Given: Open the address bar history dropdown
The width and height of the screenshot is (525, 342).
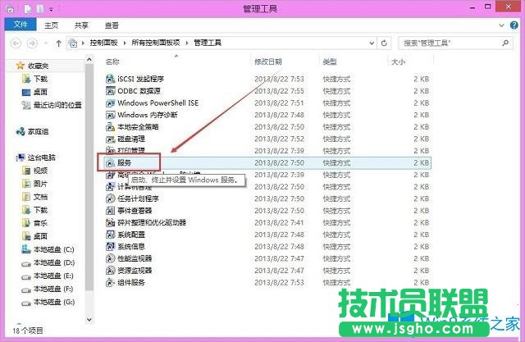Looking at the screenshot, I should click(x=372, y=43).
